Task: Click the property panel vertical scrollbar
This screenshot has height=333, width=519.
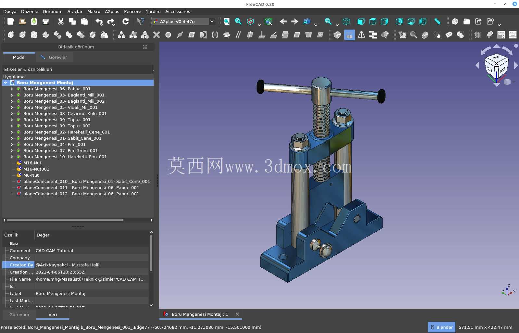Action: pyautogui.click(x=151, y=253)
